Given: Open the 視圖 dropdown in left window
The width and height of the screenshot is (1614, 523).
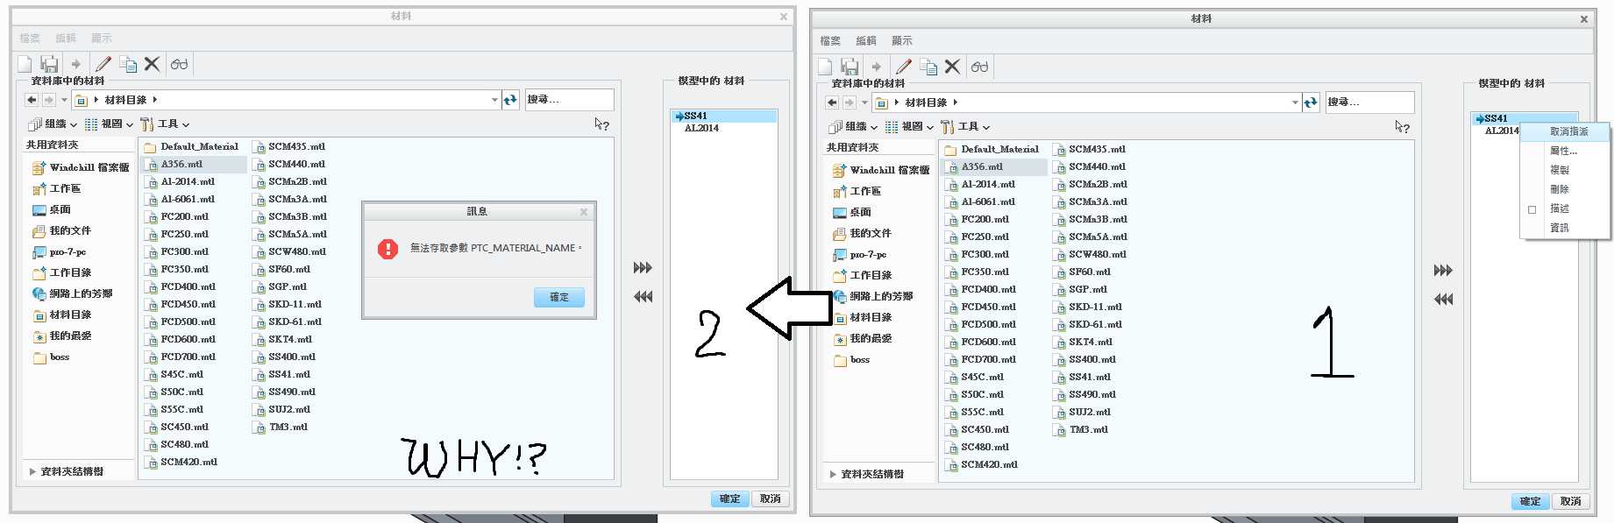Looking at the screenshot, I should (109, 124).
